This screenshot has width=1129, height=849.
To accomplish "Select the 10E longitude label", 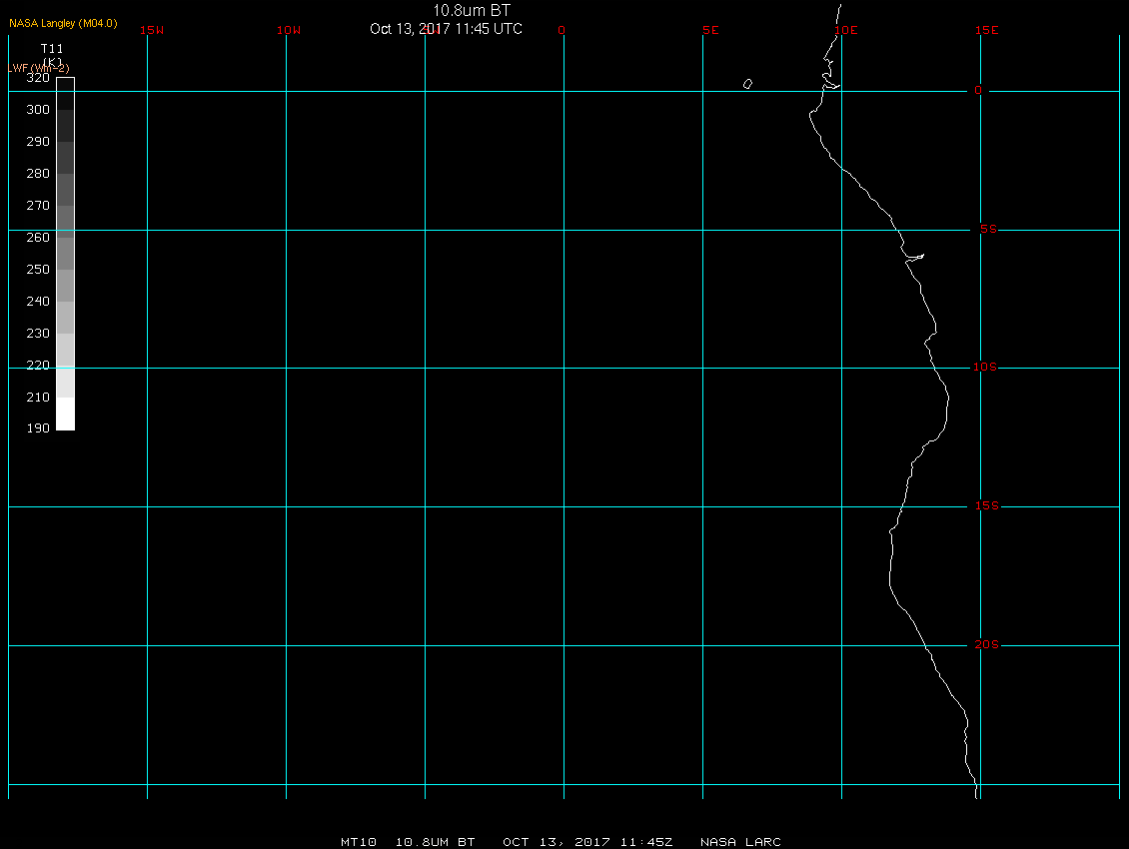I will (846, 30).
